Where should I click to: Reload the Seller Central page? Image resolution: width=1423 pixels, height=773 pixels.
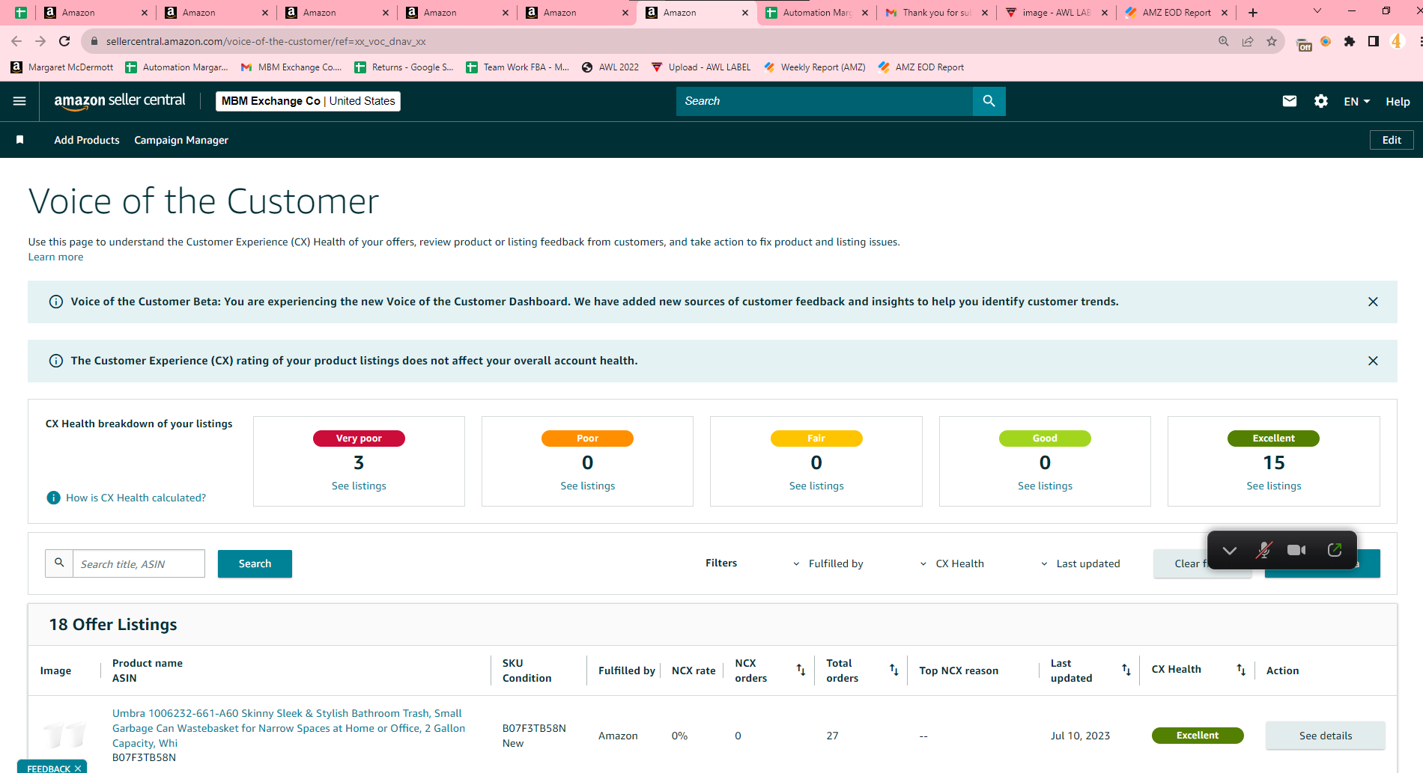[x=64, y=41]
